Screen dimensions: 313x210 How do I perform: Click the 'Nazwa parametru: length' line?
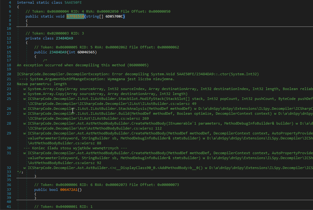pyautogui.click(x=42, y=84)
